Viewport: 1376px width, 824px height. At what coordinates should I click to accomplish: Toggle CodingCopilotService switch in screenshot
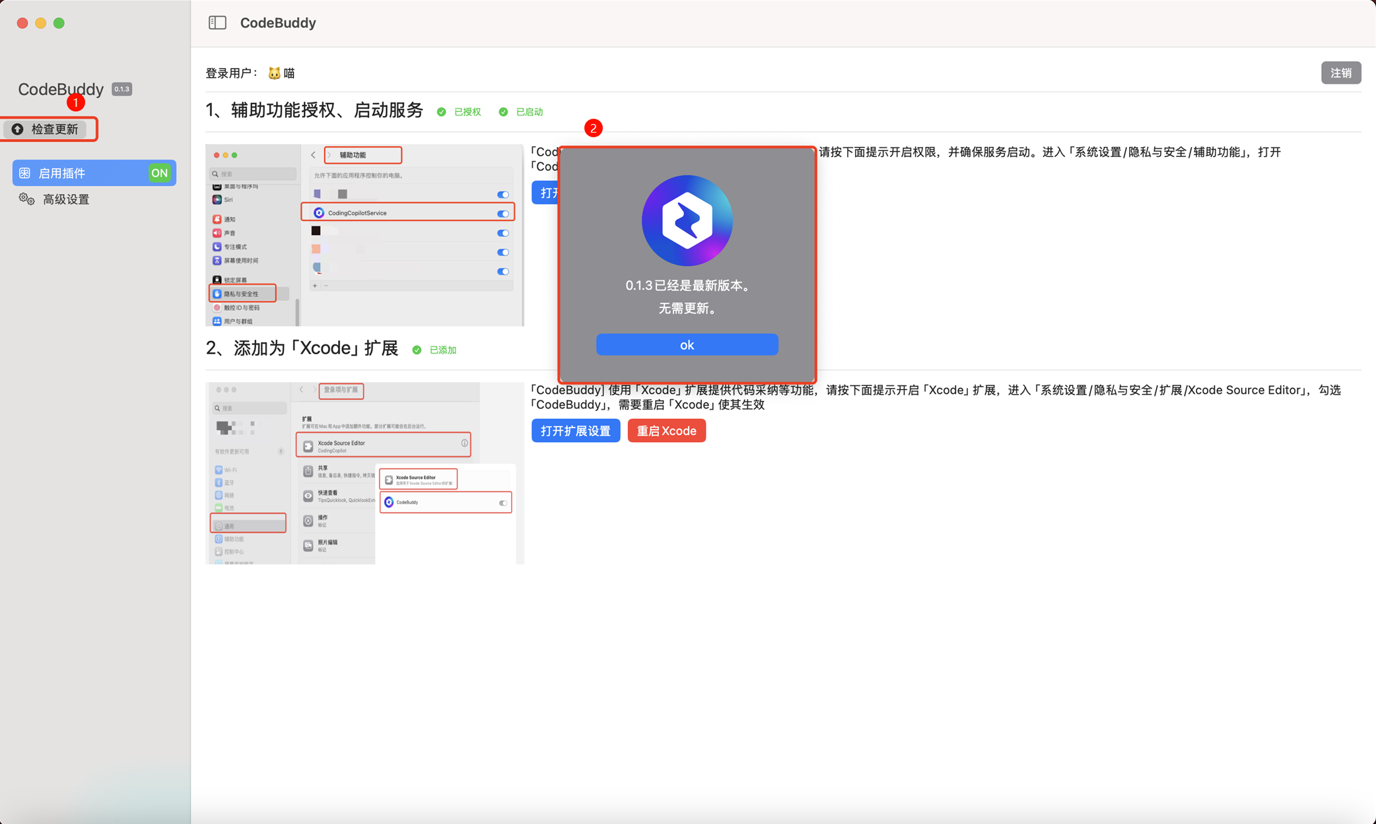(x=503, y=214)
